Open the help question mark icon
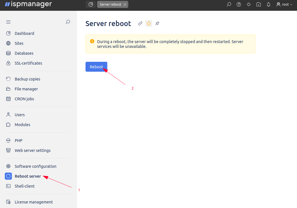297x208 pixels. click(239, 5)
